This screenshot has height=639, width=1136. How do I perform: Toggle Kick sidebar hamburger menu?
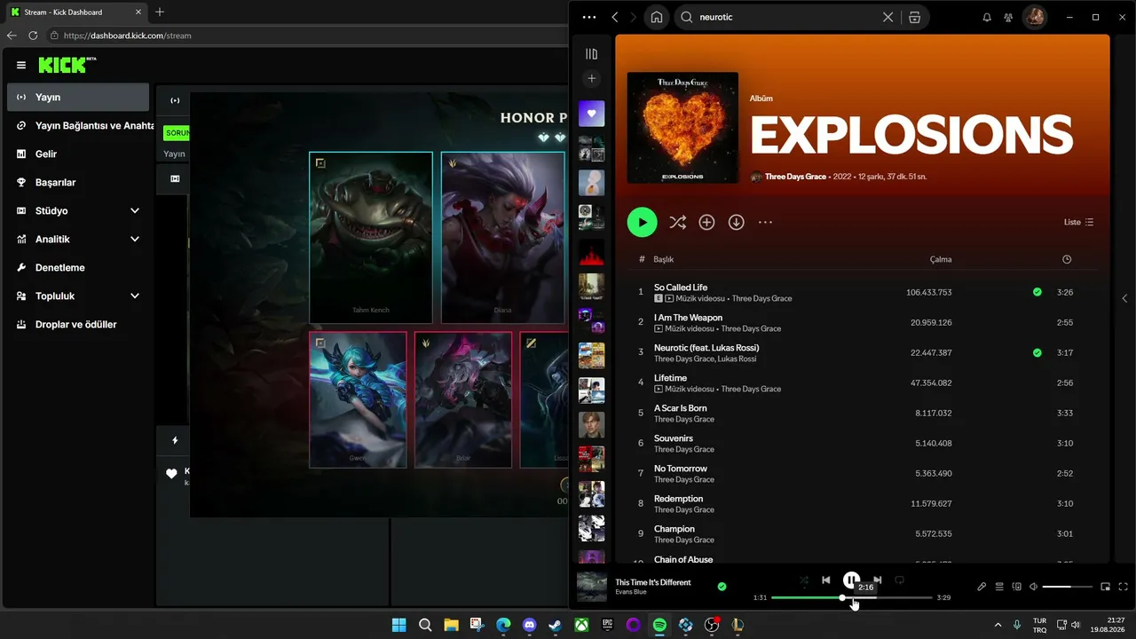[21, 65]
